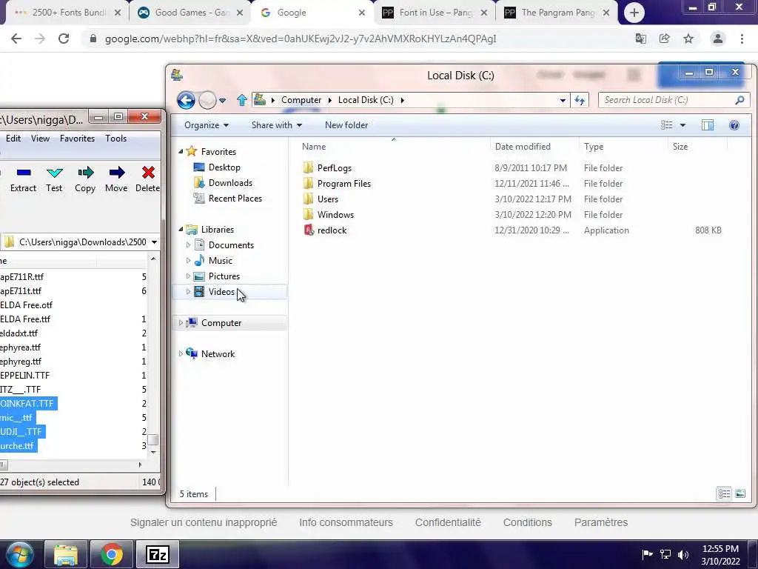Image resolution: width=758 pixels, height=569 pixels.
Task: Click the Up arrow in Explorer navigation
Action: [242, 100]
